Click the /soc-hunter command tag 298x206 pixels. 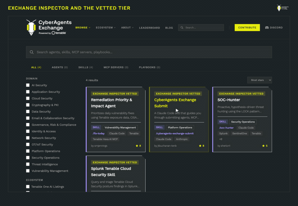226,128
